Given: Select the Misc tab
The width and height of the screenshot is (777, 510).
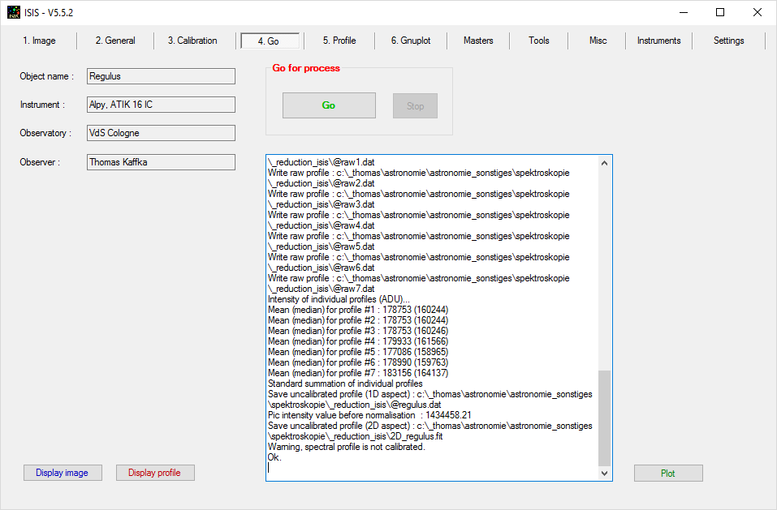Looking at the screenshot, I should tap(598, 41).
